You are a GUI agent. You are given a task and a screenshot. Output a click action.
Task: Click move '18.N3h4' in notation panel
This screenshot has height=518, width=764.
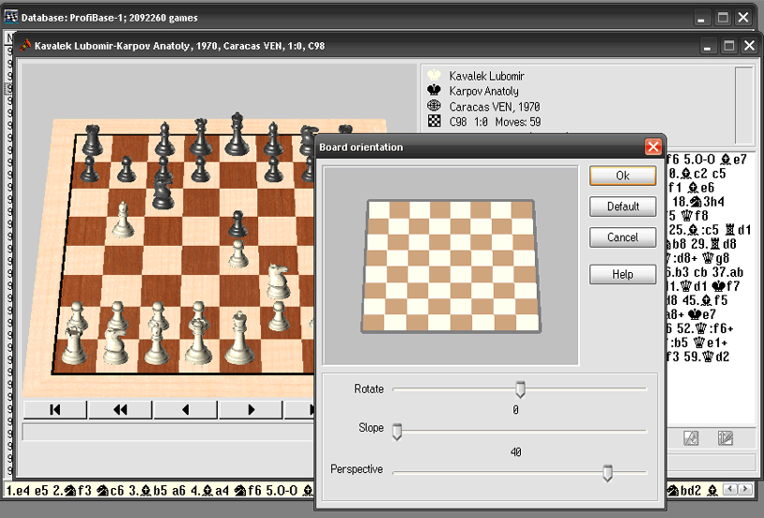698,201
